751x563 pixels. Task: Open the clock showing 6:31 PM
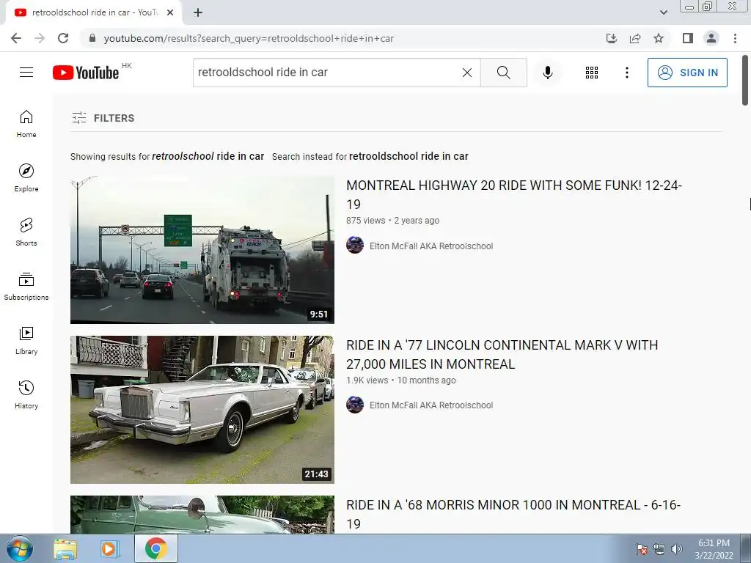(714, 548)
